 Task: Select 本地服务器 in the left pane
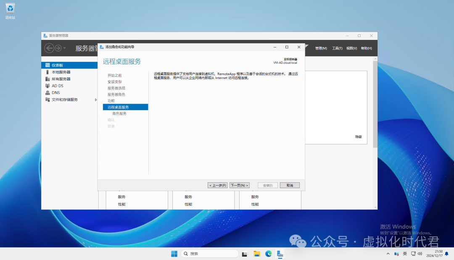61,72
